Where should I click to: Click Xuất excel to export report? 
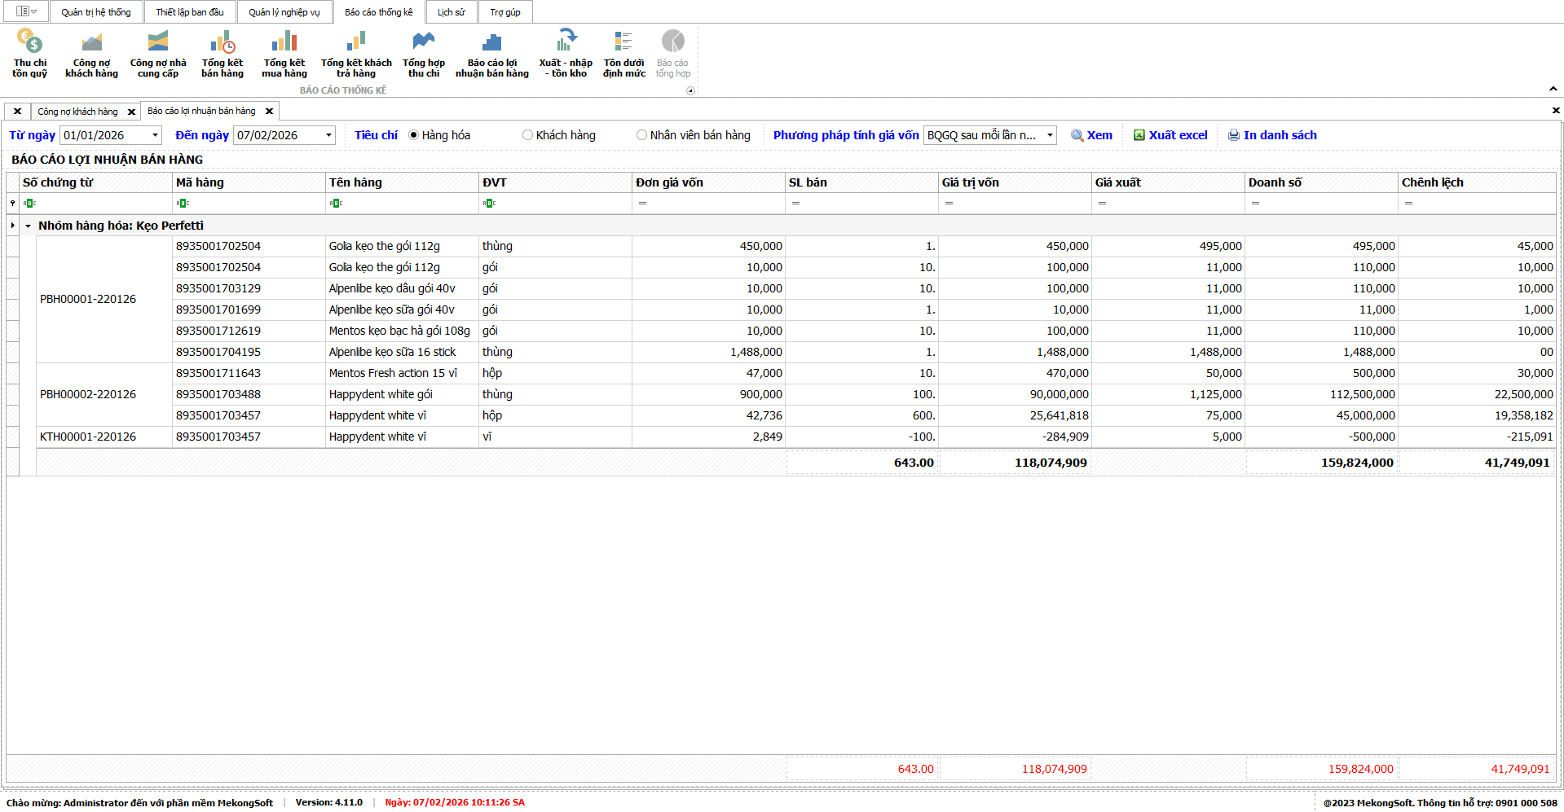pyautogui.click(x=1170, y=135)
